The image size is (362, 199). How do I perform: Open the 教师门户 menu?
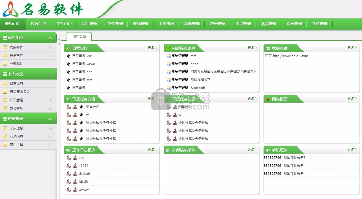pyautogui.click(x=13, y=24)
